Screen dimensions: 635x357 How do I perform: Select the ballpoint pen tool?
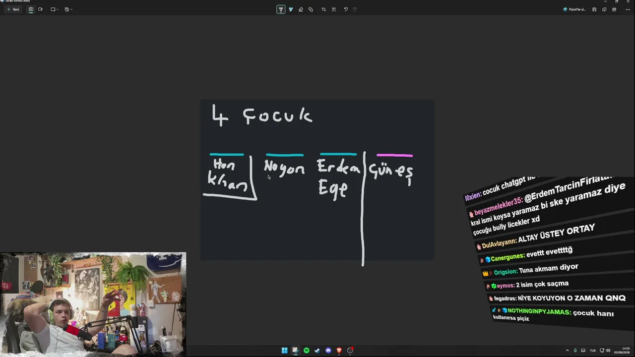coord(281,9)
